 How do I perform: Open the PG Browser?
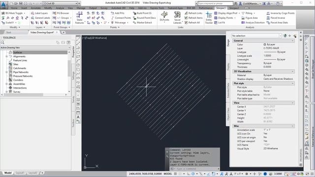(x=61, y=13)
